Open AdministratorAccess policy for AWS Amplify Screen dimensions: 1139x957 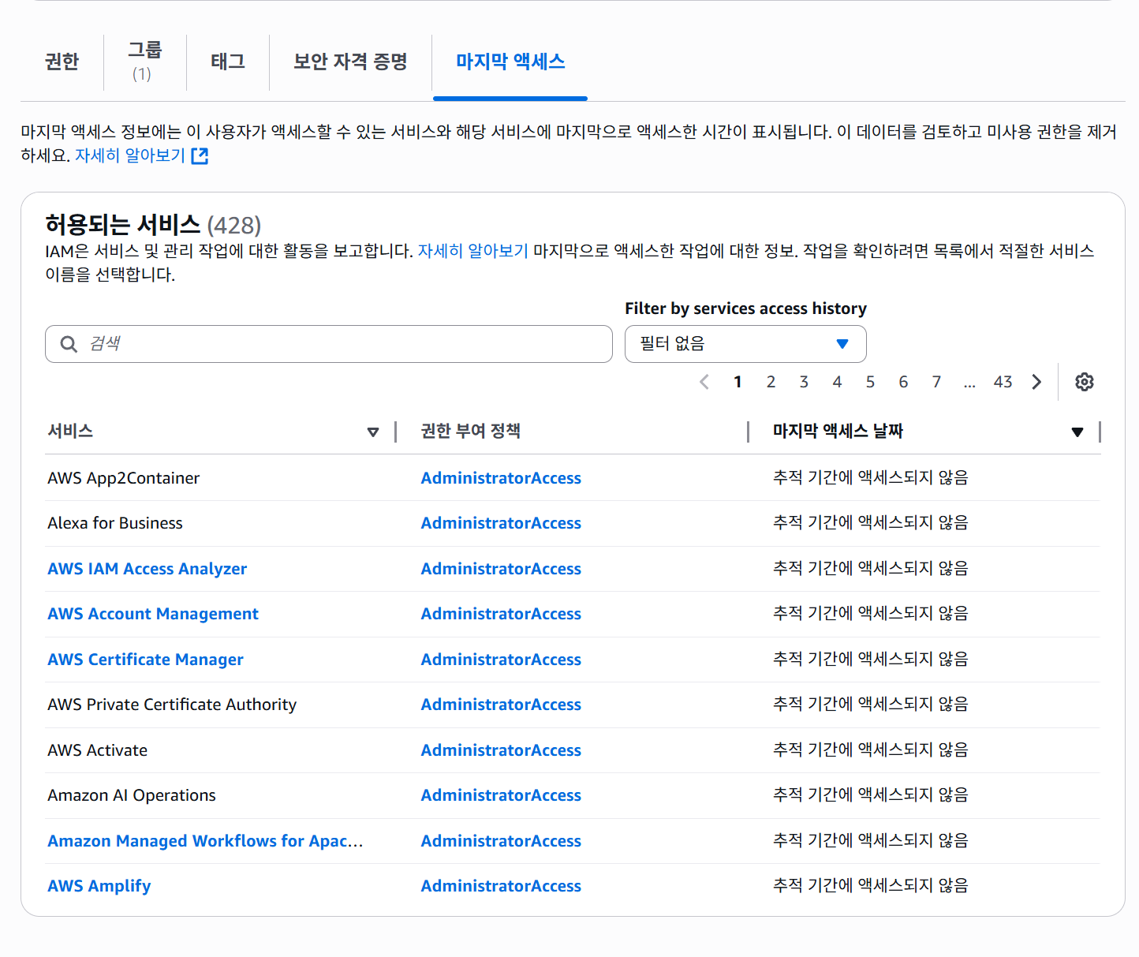(x=500, y=886)
